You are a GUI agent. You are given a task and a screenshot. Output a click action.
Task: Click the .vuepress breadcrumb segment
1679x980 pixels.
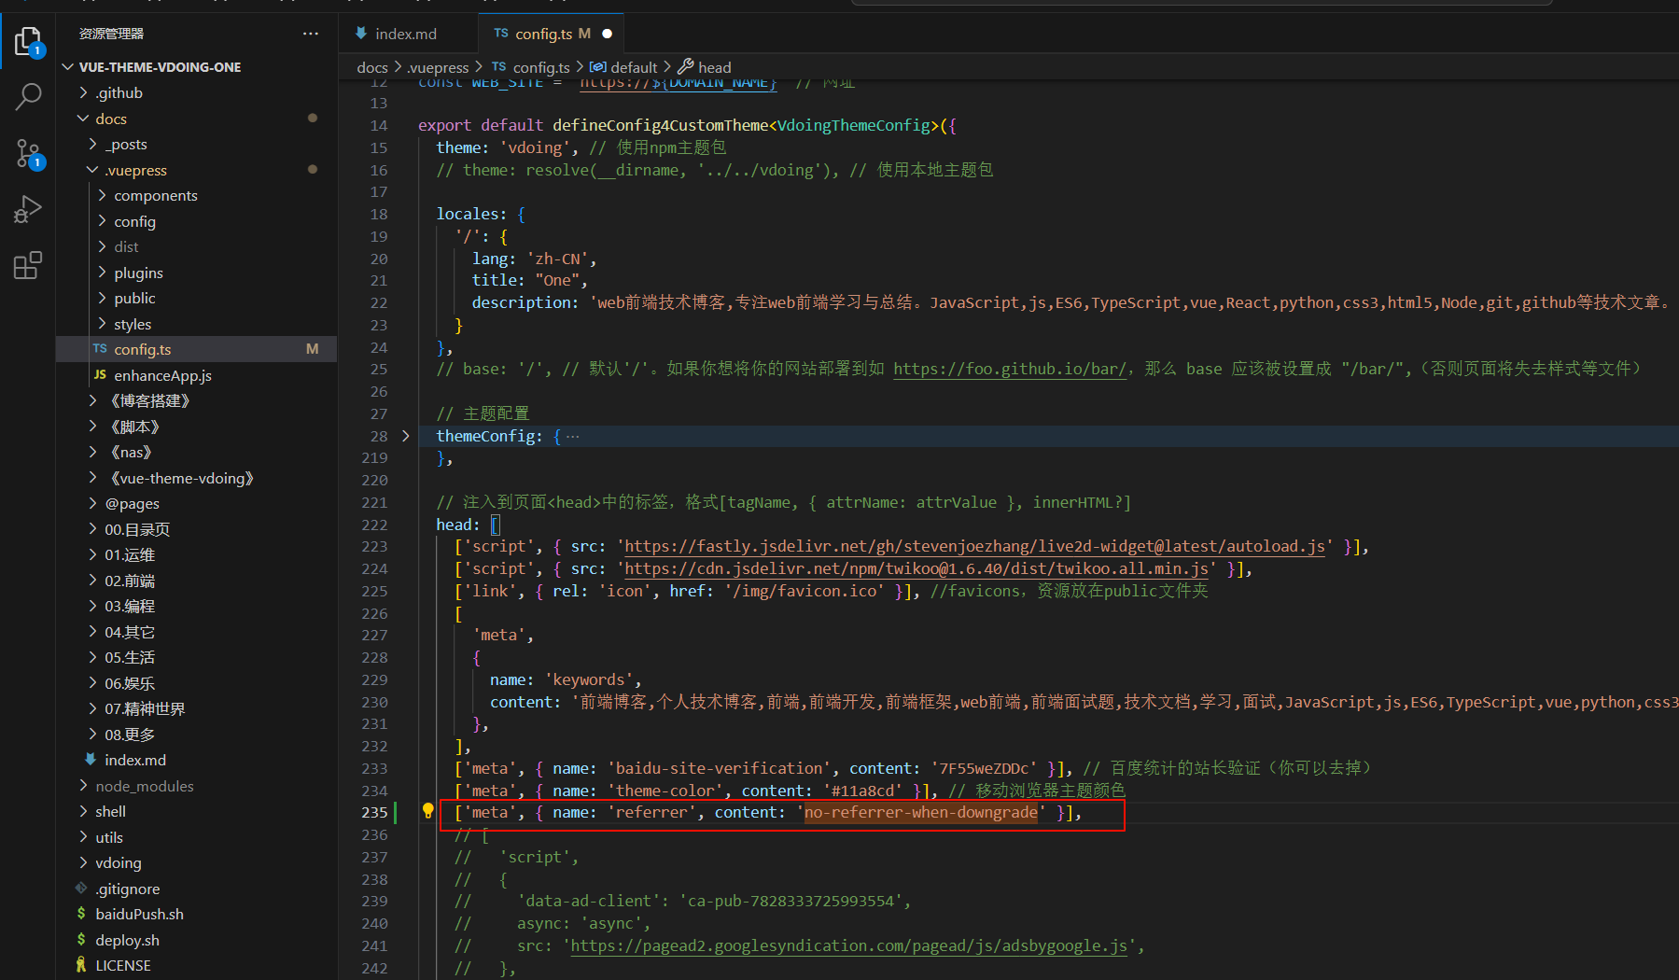coord(438,67)
